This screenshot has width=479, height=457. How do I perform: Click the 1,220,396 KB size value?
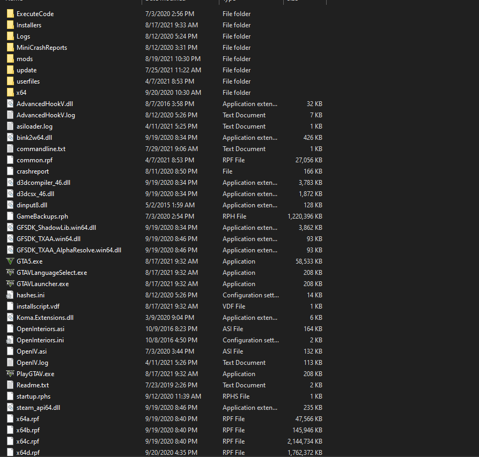pos(305,216)
